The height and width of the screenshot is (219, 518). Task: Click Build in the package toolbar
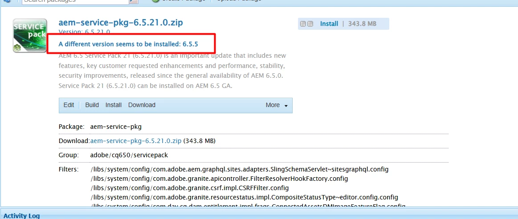click(92, 105)
